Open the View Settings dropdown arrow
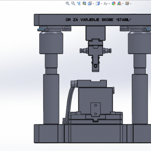151x151 pixels. click(x=131, y=4)
